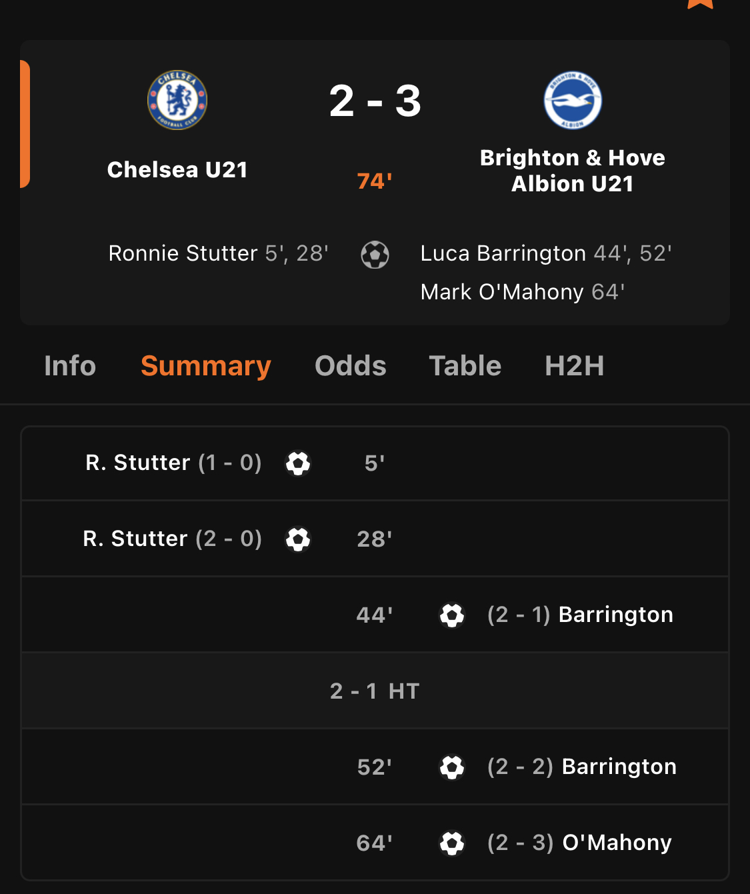Click goal ball icon at 64' event
This screenshot has height=894, width=750.
point(452,843)
